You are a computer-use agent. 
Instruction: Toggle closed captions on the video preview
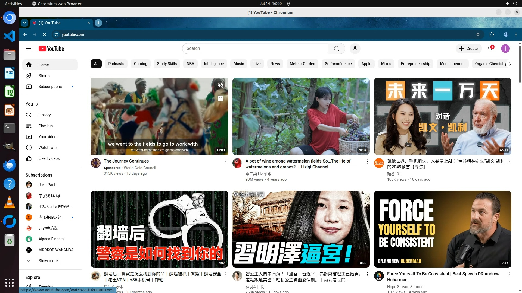(220, 98)
